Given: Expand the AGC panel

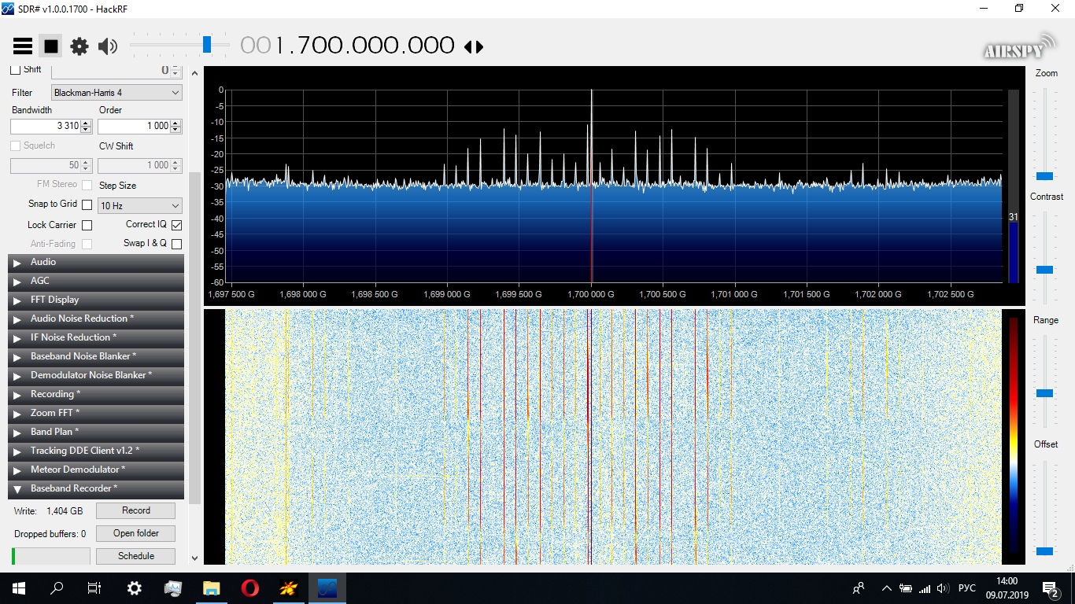Looking at the screenshot, I should (x=96, y=282).
